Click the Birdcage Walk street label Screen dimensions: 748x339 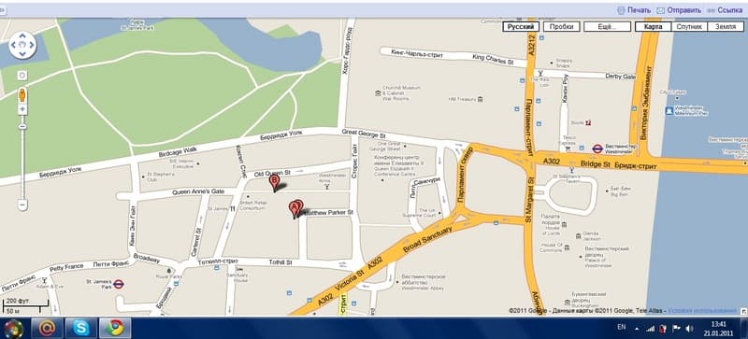[178, 153]
